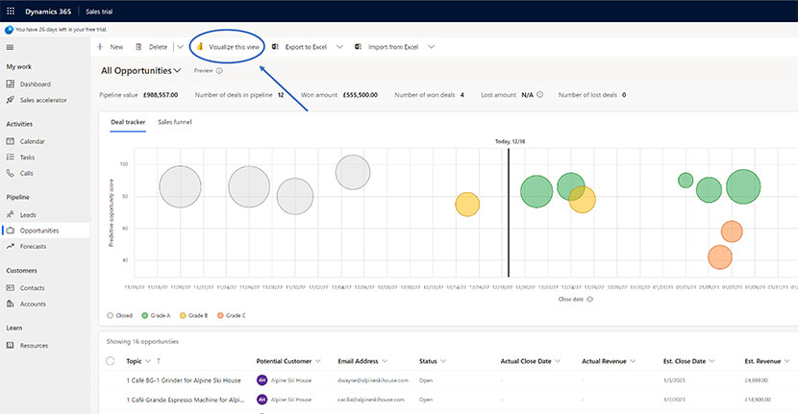The width and height of the screenshot is (798, 414).
Task: Click the Today 12/18 vertical marker line
Action: [509, 212]
